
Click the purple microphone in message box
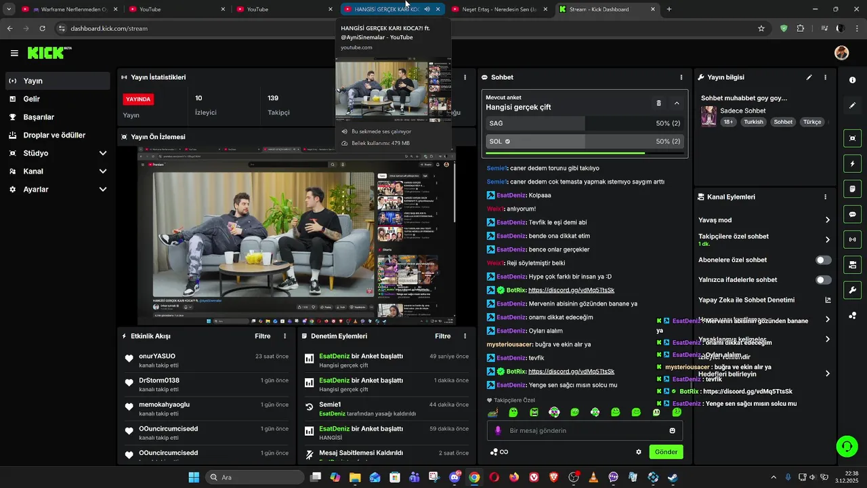[498, 430]
